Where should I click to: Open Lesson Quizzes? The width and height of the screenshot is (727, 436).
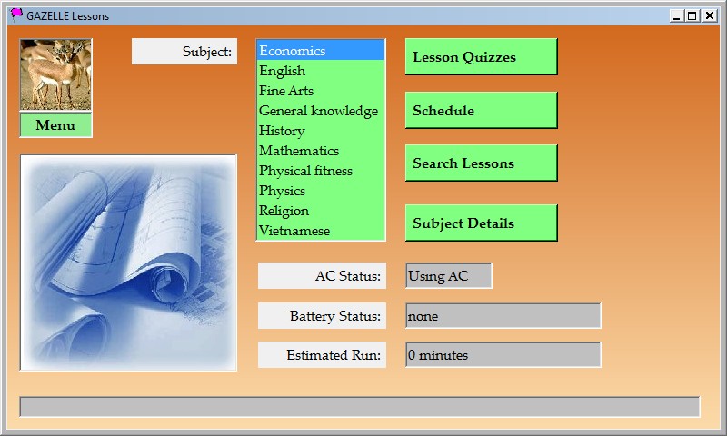(481, 56)
